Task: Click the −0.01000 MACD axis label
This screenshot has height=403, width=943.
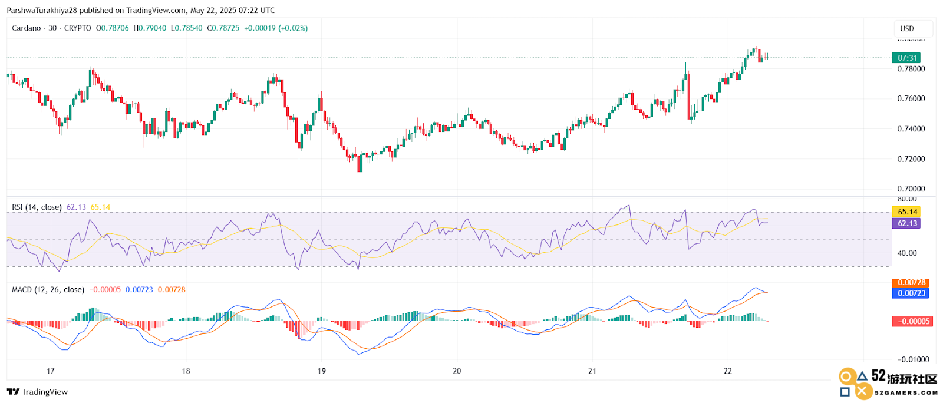Action: click(x=913, y=359)
